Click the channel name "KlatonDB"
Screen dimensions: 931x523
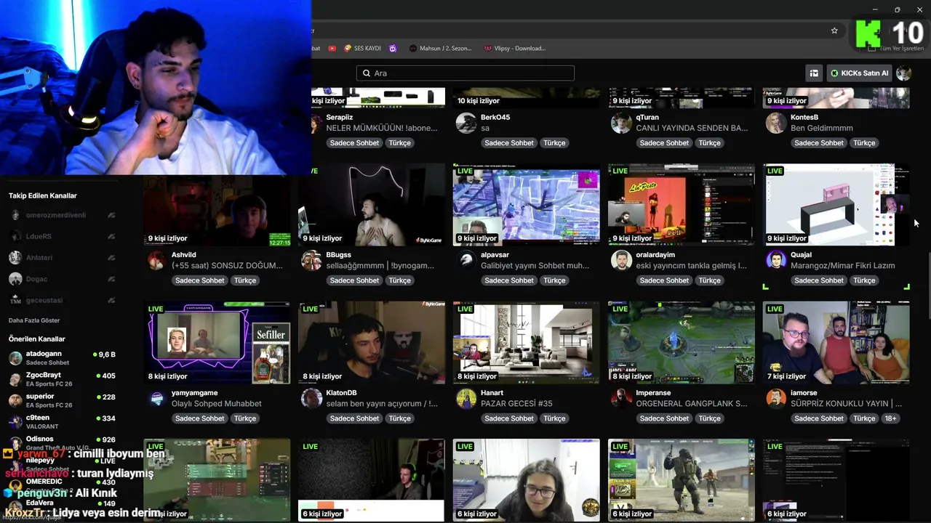pos(341,393)
